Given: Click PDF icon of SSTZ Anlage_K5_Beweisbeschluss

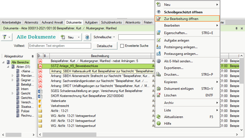Looking at the screenshot, I should tap(40, 66).
